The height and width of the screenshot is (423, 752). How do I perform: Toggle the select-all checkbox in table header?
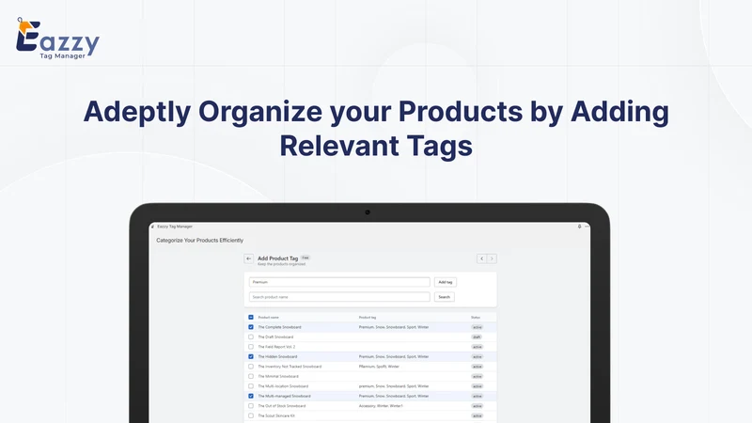click(251, 317)
